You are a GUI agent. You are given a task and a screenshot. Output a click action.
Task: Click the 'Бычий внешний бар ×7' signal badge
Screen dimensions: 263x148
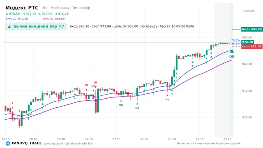(36, 26)
